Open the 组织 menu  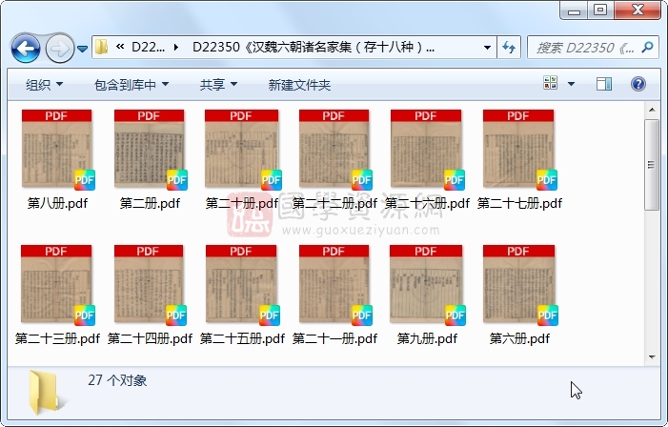click(44, 85)
